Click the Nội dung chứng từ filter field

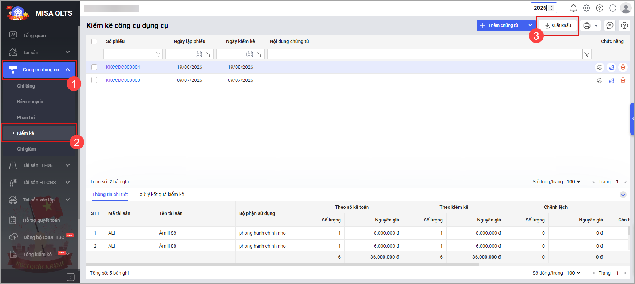(425, 54)
